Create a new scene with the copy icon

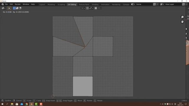point(154,4)
